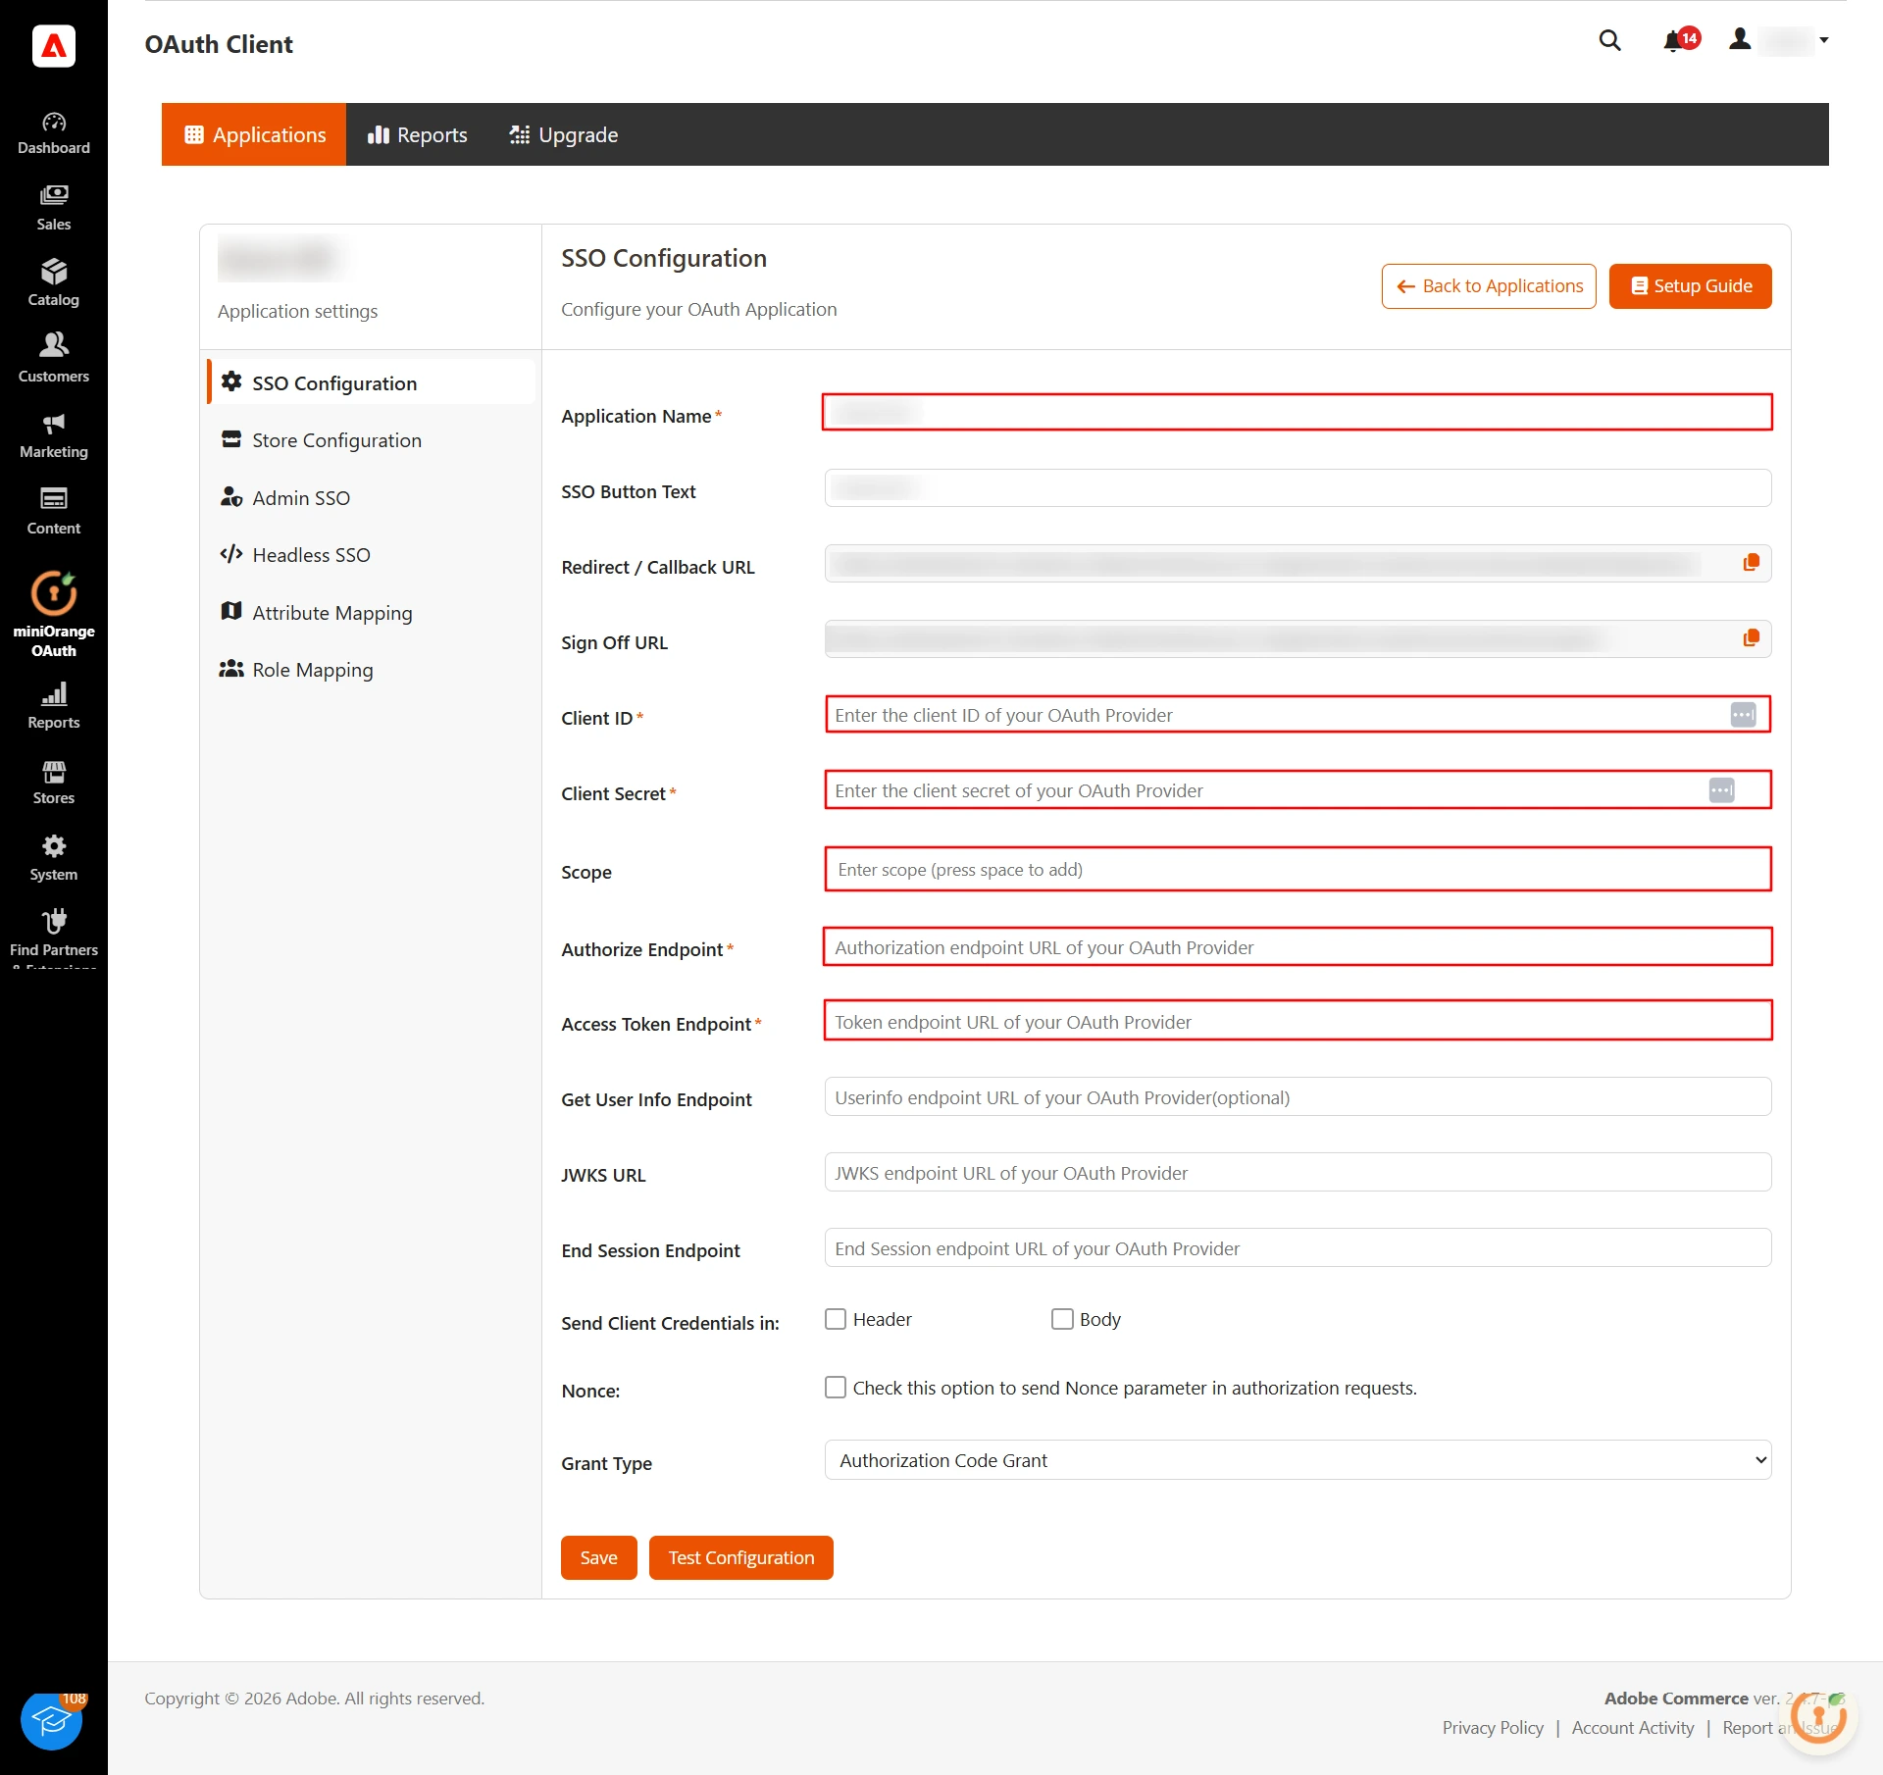Viewport: 1883px width, 1775px height.
Task: Click the Save button
Action: (x=599, y=1557)
